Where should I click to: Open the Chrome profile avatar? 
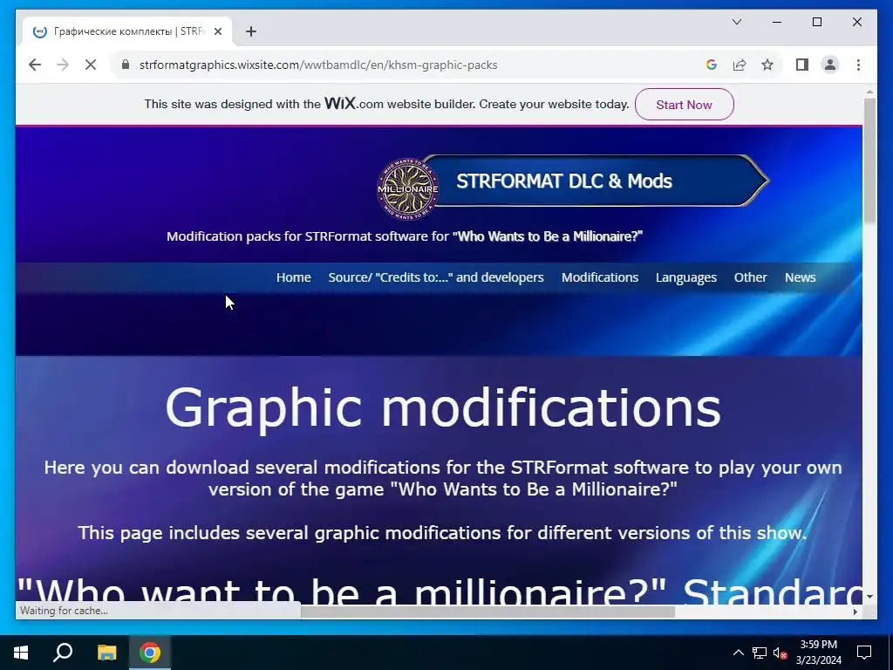[x=830, y=65]
